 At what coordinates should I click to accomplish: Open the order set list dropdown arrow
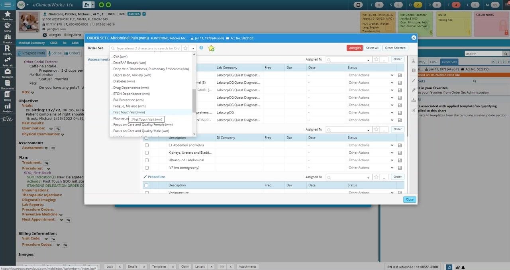coord(193,48)
